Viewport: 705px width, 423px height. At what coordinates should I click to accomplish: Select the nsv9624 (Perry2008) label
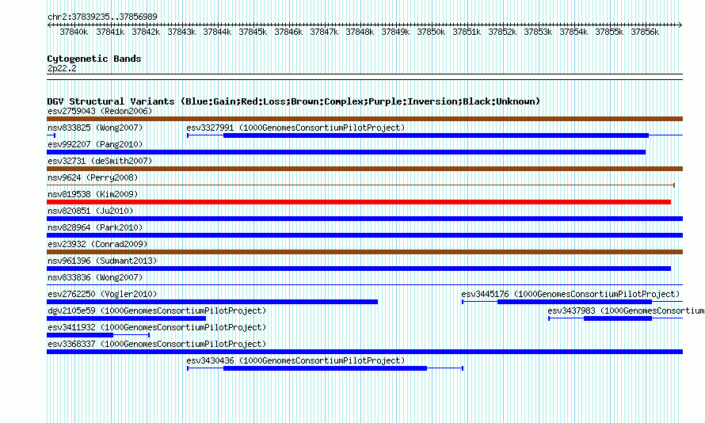[93, 177]
